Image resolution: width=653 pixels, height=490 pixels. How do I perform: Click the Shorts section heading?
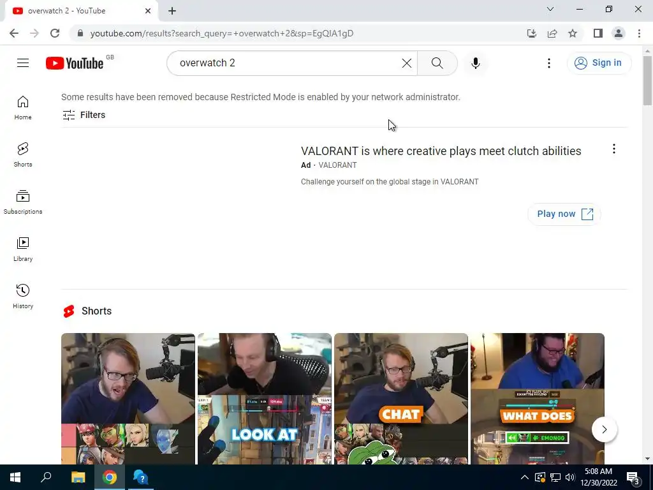[x=96, y=311]
